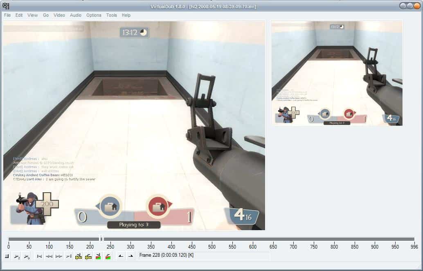Open the Video menu
Image resolution: width=423 pixels, height=271 pixels.
pyautogui.click(x=59, y=16)
